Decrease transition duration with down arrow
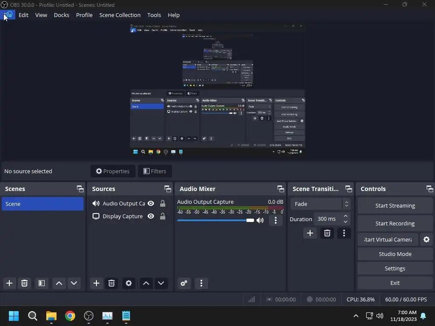Image resolution: width=435 pixels, height=326 pixels. click(x=345, y=222)
